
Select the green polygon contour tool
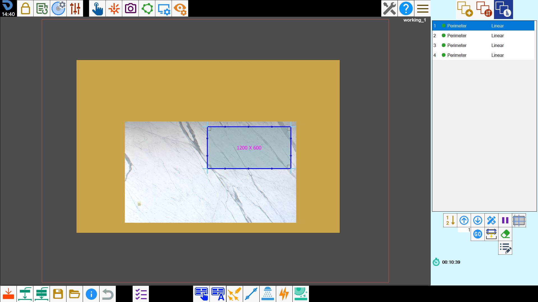point(147,8)
